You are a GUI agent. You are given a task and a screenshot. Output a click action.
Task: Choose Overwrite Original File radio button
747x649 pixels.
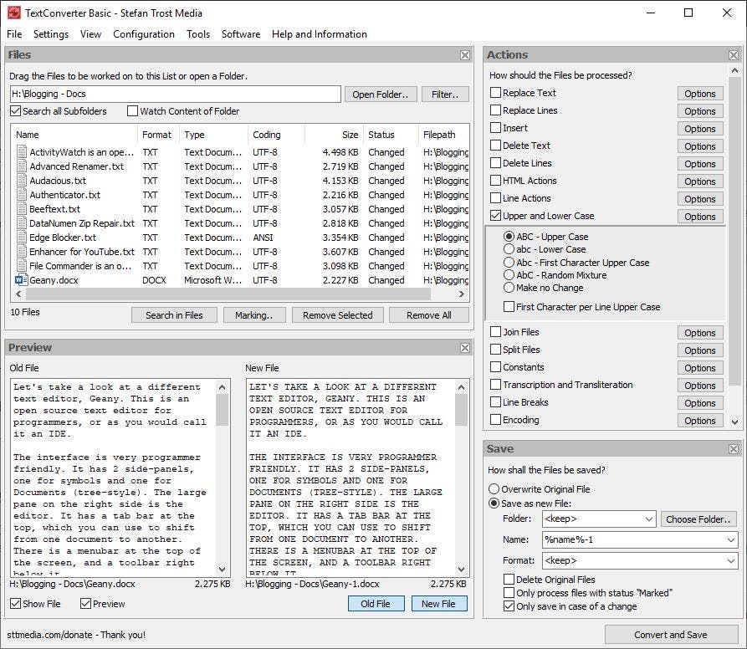pyautogui.click(x=494, y=489)
